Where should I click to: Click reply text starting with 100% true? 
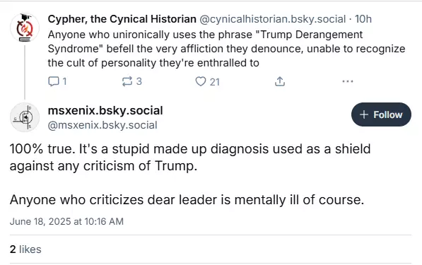tap(190, 157)
